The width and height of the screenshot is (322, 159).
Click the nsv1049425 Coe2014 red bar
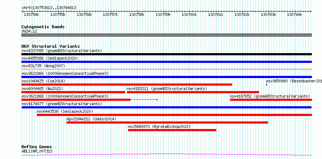[127, 85]
